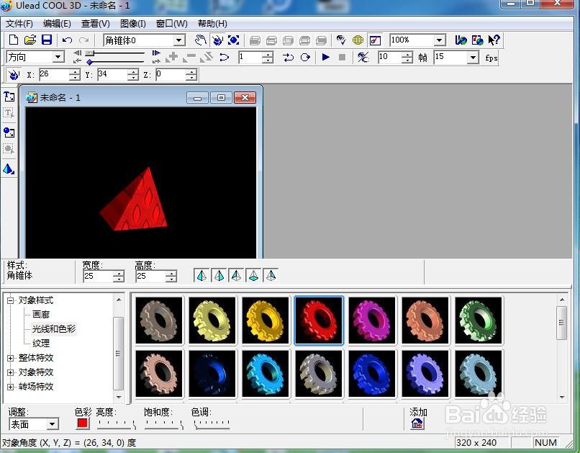Select second pyramid style icon

[x=219, y=275]
